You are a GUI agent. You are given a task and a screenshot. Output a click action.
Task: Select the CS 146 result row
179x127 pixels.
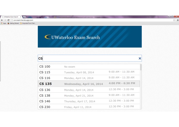pyautogui.click(x=89, y=101)
